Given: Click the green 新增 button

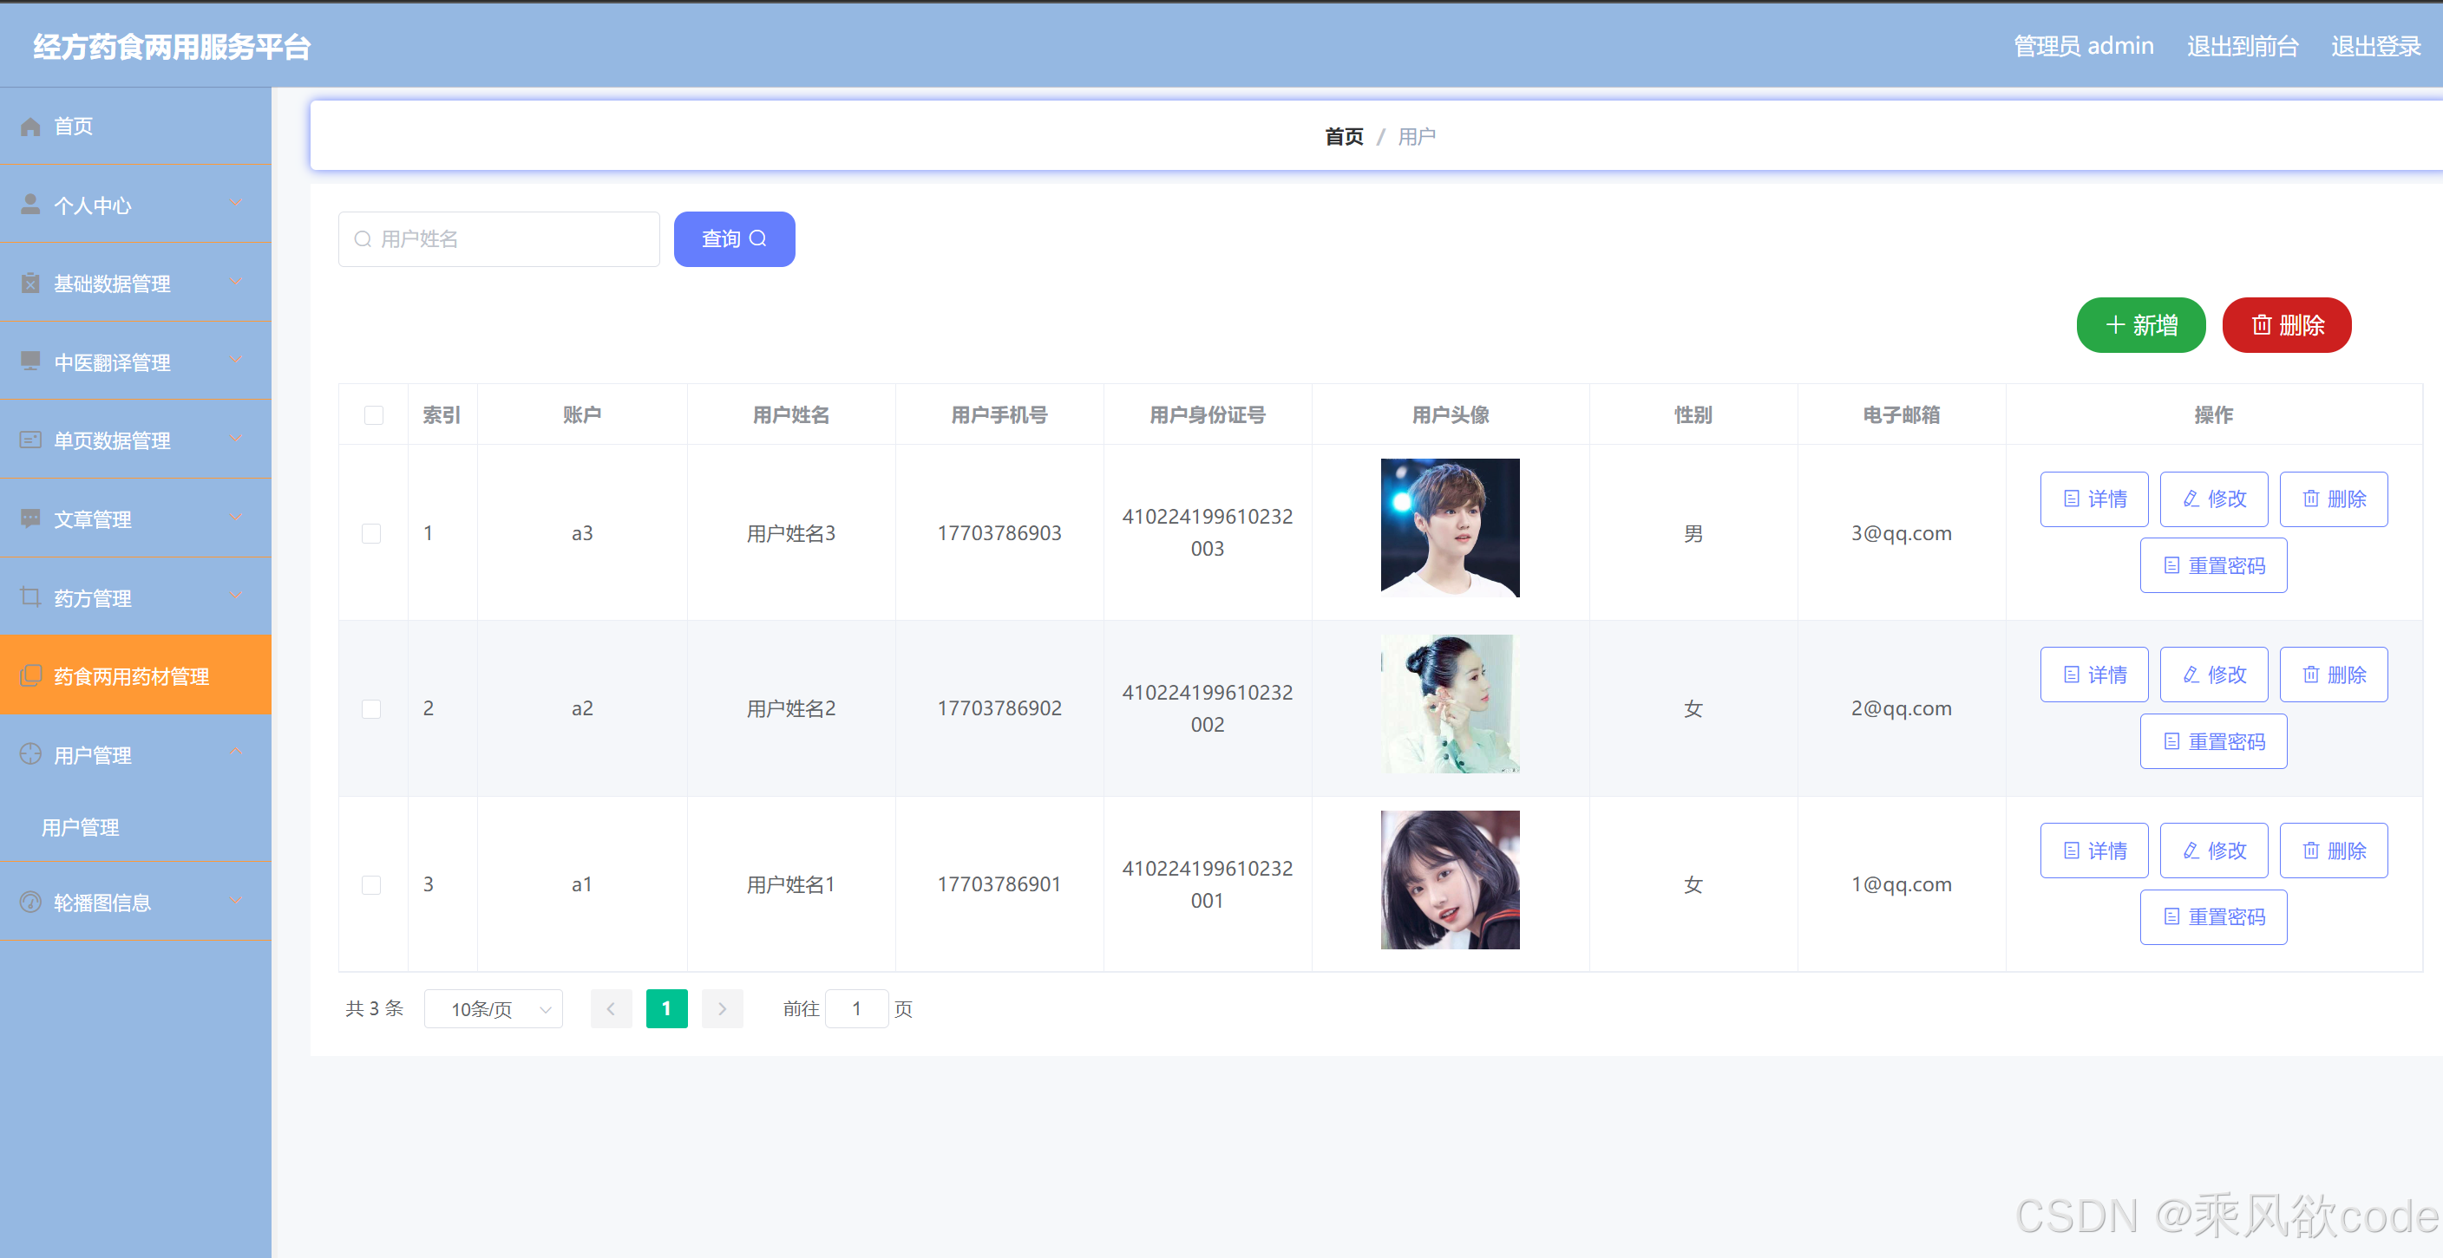Looking at the screenshot, I should pos(2140,325).
